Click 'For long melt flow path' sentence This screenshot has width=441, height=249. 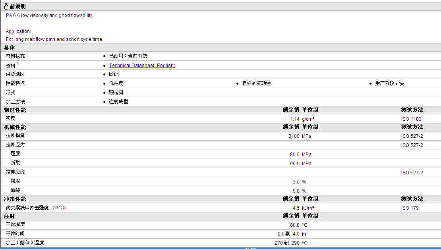click(54, 39)
